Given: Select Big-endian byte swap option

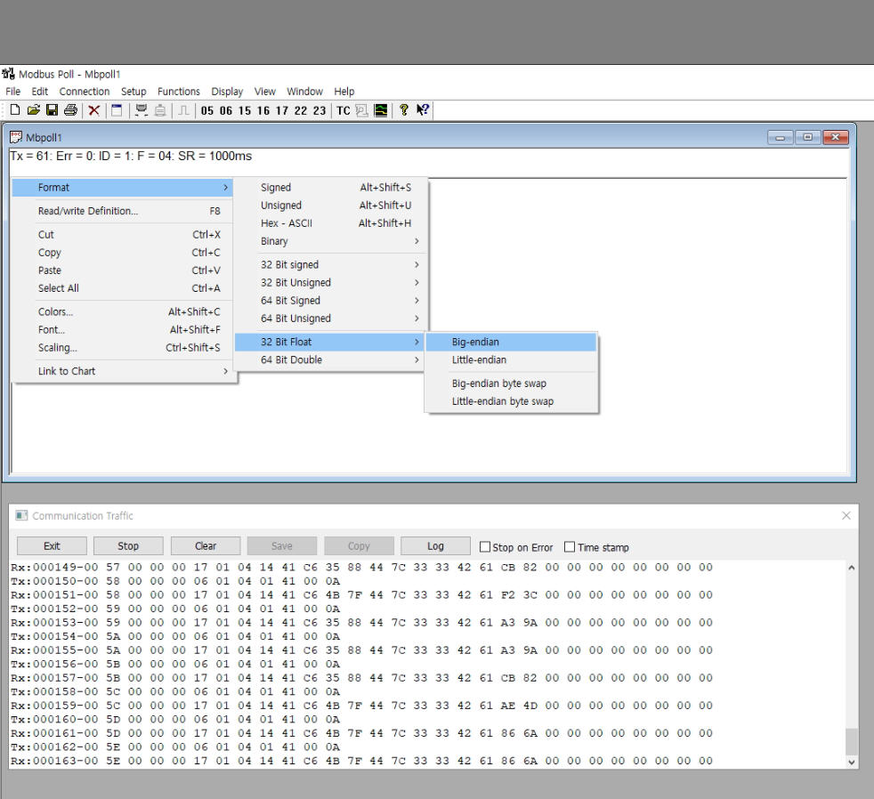Looking at the screenshot, I should [511, 383].
